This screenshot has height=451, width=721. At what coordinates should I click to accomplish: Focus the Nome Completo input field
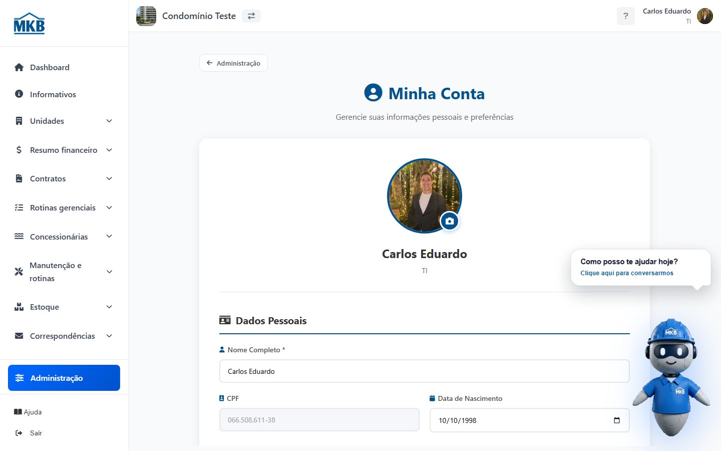(425, 371)
